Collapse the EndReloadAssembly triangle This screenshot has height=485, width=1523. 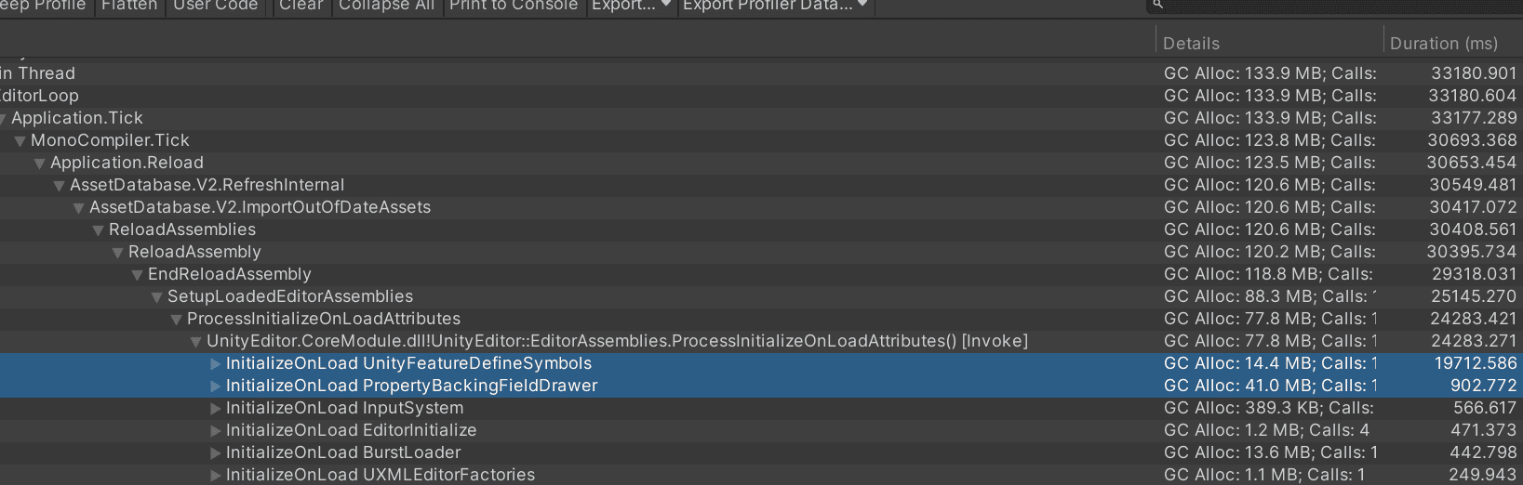pyautogui.click(x=137, y=275)
